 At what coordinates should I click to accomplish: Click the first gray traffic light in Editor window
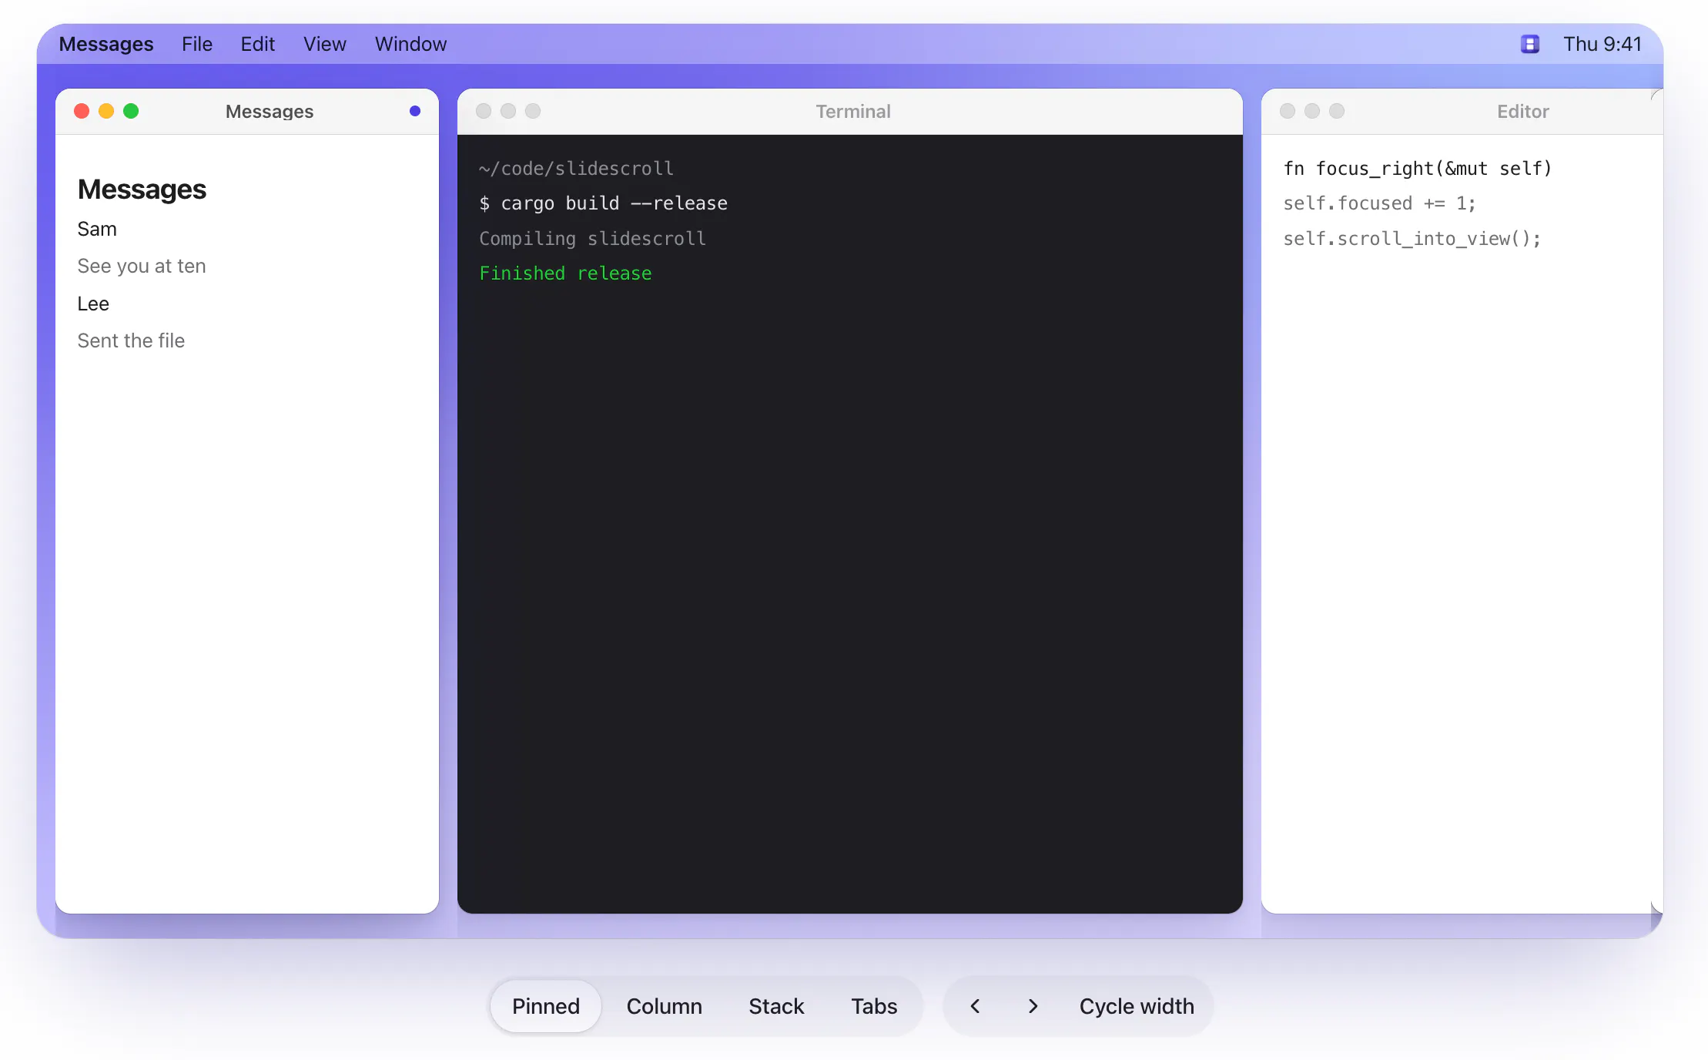coord(1288,111)
